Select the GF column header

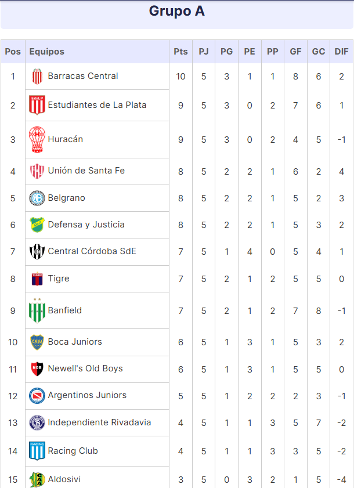coord(295,52)
